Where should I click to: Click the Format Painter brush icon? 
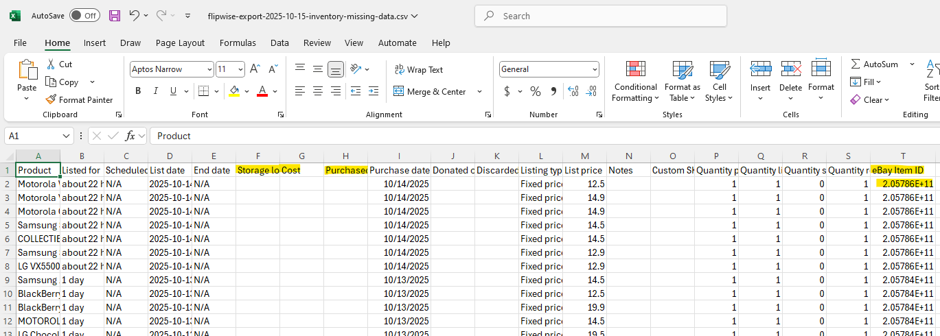click(x=51, y=99)
